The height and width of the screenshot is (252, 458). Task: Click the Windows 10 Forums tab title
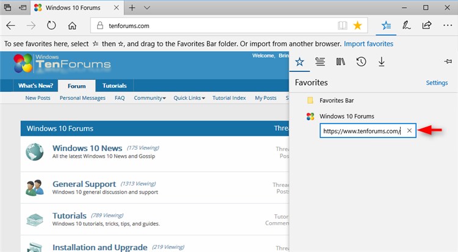coord(73,7)
